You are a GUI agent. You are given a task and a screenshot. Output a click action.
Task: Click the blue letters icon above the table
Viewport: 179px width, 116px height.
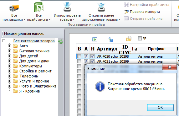click(110, 40)
